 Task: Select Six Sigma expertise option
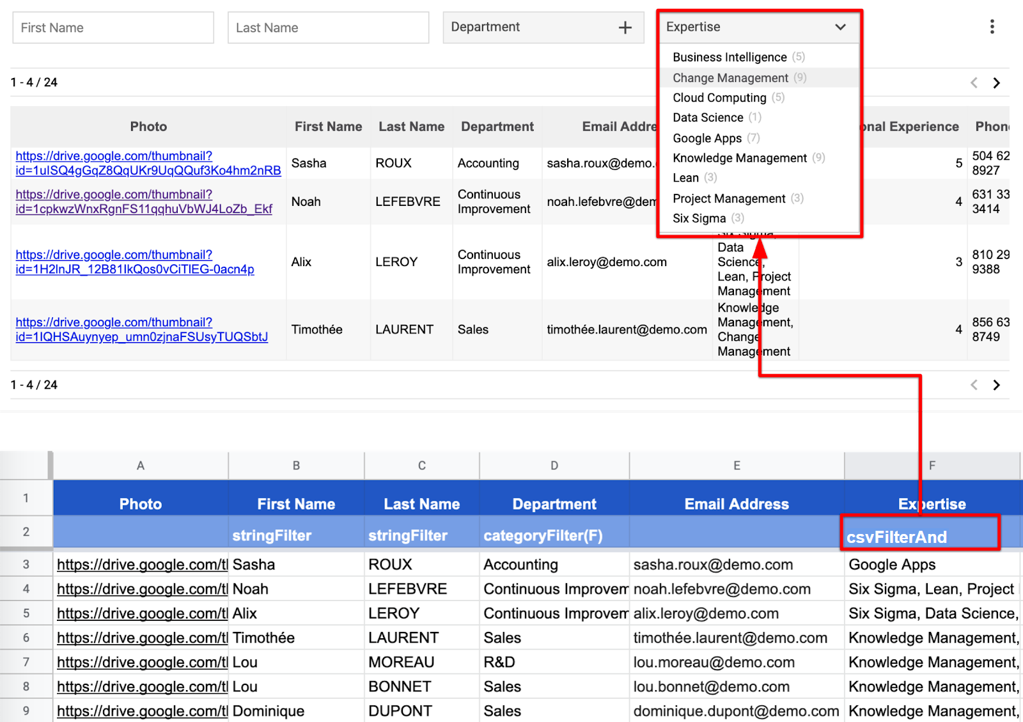[x=759, y=218]
